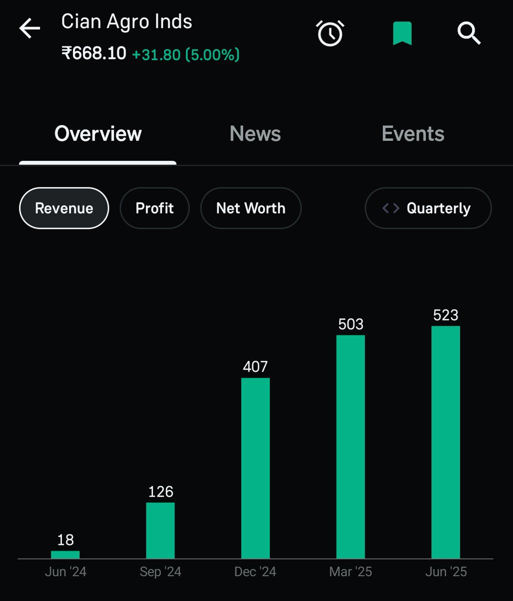Tap the Jun '24 revenue bar
This screenshot has width=513, height=601.
click(x=65, y=554)
